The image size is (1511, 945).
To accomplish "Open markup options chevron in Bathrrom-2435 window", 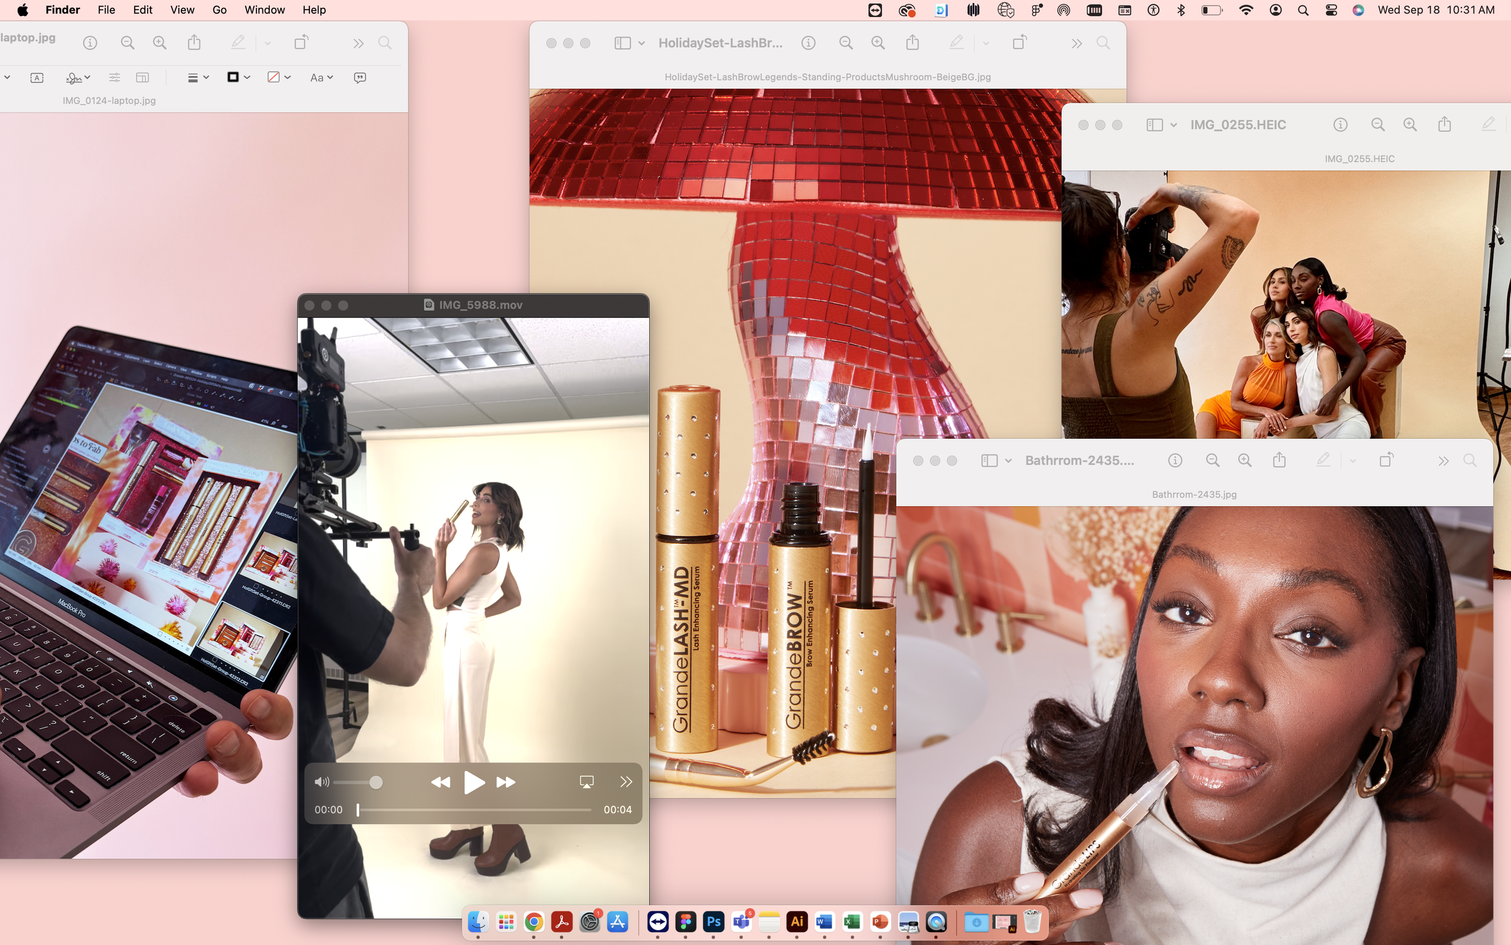I will coord(1352,461).
